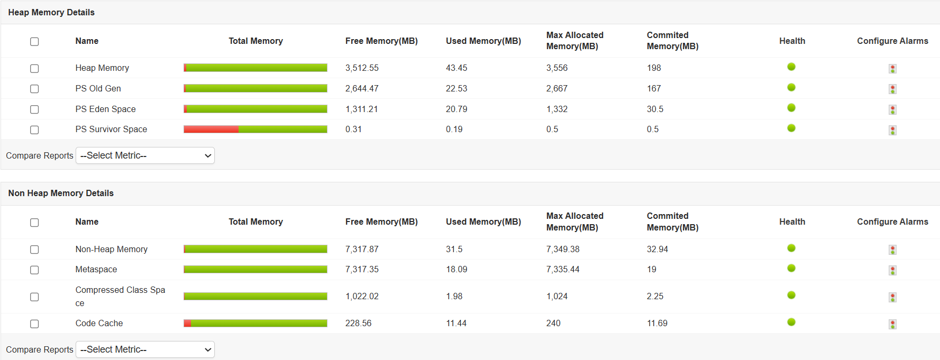Open the Compare Reports dropdown under Non Heap

[x=144, y=349]
